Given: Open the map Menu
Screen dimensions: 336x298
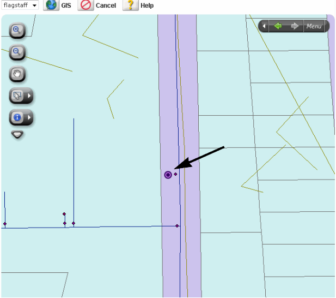Looking at the screenshot, I should point(314,26).
